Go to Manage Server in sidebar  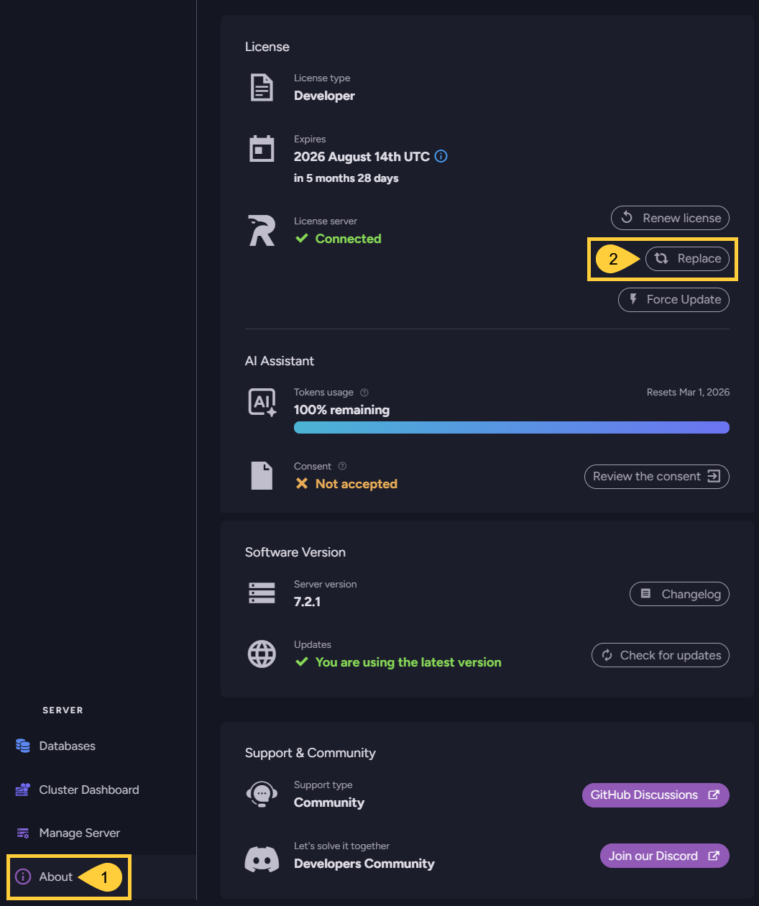tap(79, 833)
